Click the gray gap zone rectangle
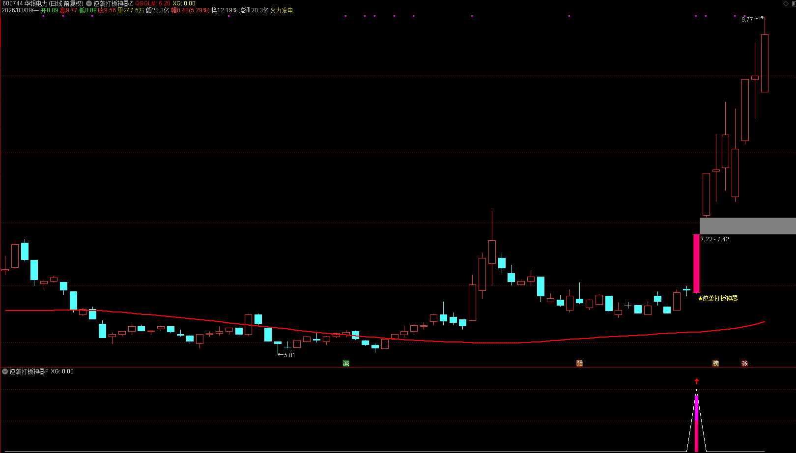 pos(747,226)
